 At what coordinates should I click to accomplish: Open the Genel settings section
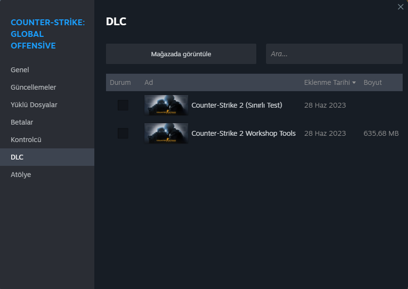coord(47,70)
